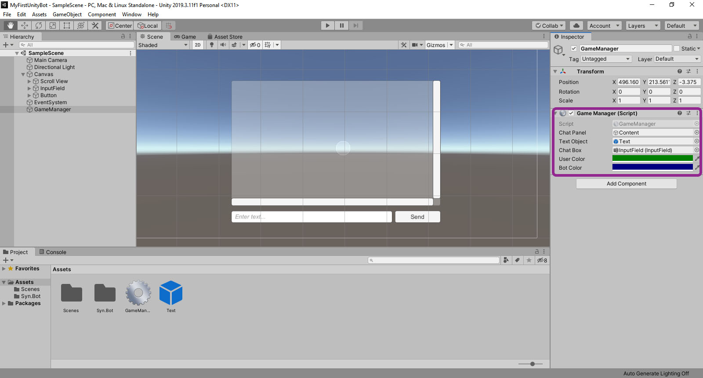
Task: Open Game Manager script help icon
Action: click(x=680, y=113)
